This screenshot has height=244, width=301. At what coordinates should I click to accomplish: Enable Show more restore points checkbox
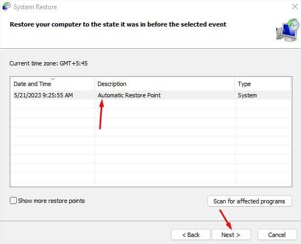click(13, 201)
